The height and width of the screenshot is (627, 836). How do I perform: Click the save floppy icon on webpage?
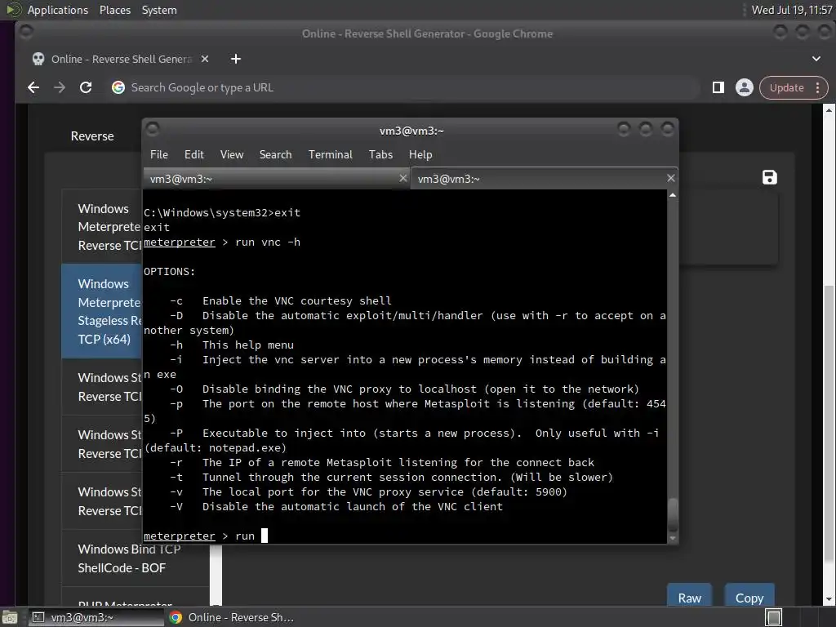tap(769, 177)
